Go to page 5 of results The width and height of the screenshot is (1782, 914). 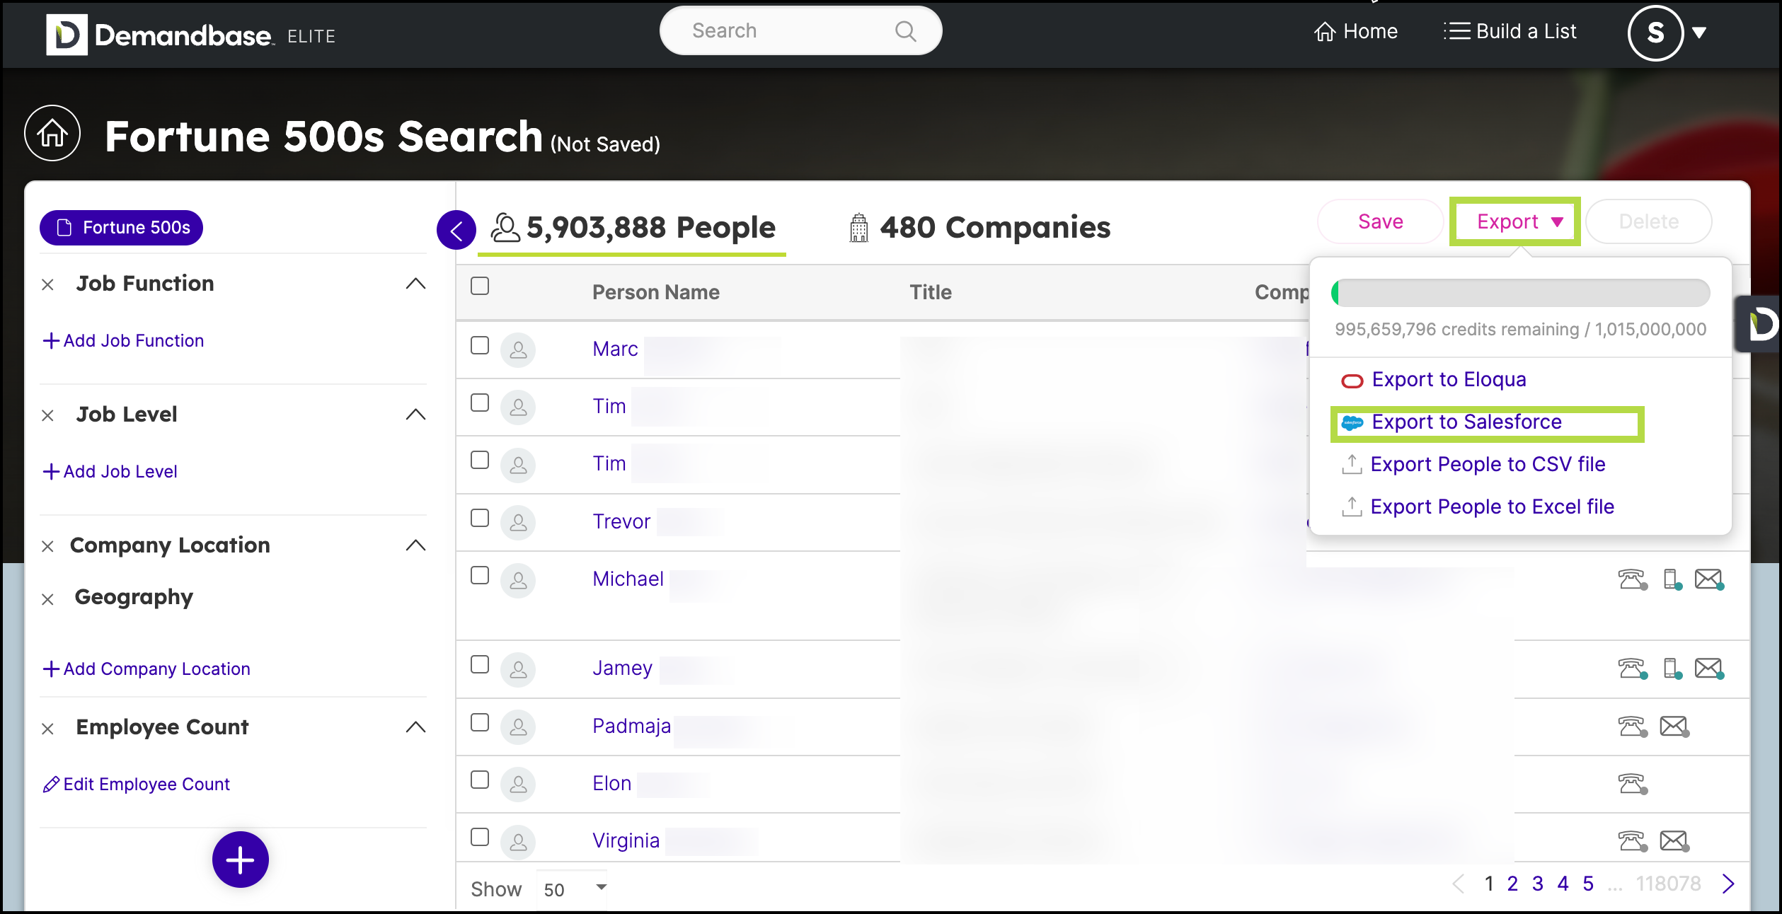(x=1588, y=884)
